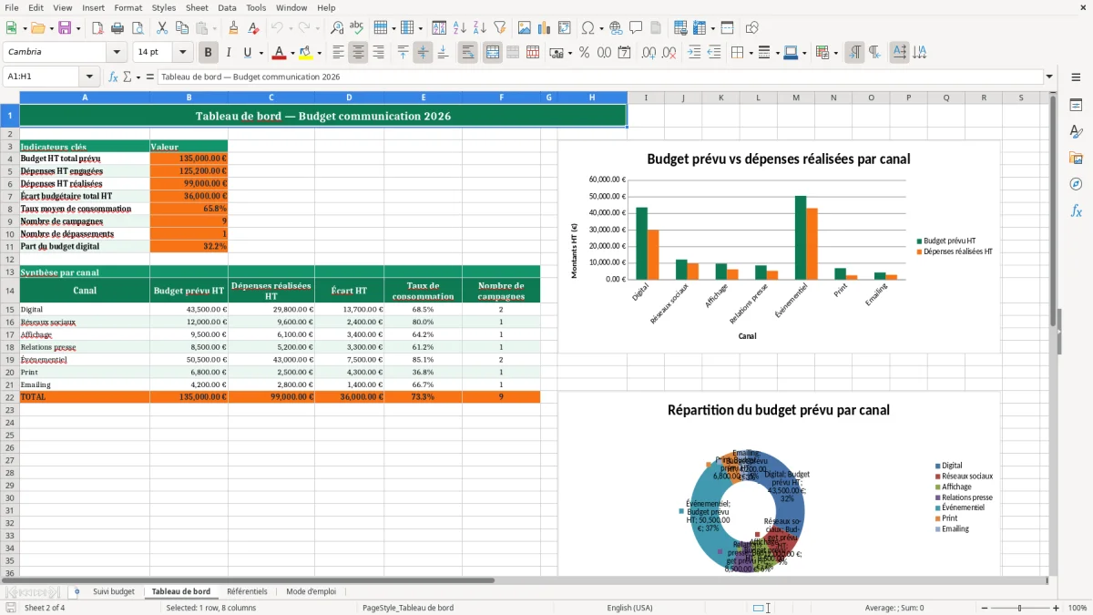Switch to Suivi budget sheet tab

coord(114,591)
